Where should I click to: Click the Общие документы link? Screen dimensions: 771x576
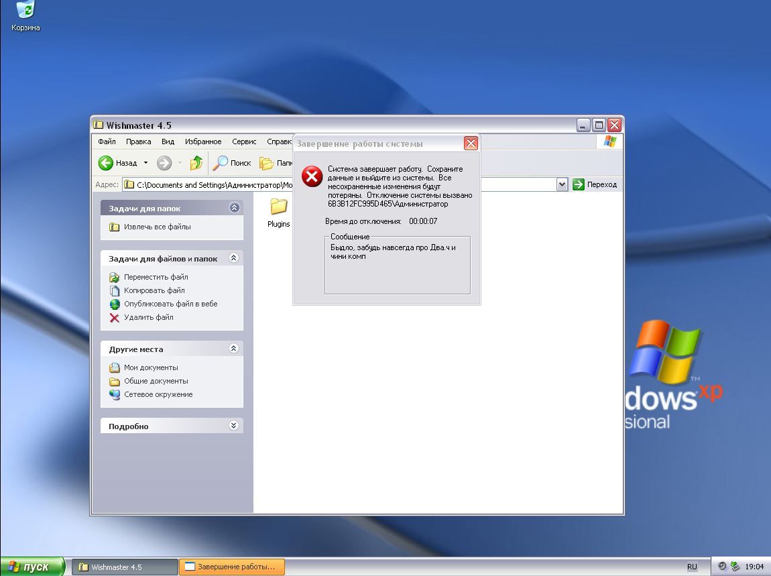click(x=156, y=382)
